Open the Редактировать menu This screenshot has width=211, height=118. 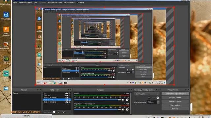(25, 3)
